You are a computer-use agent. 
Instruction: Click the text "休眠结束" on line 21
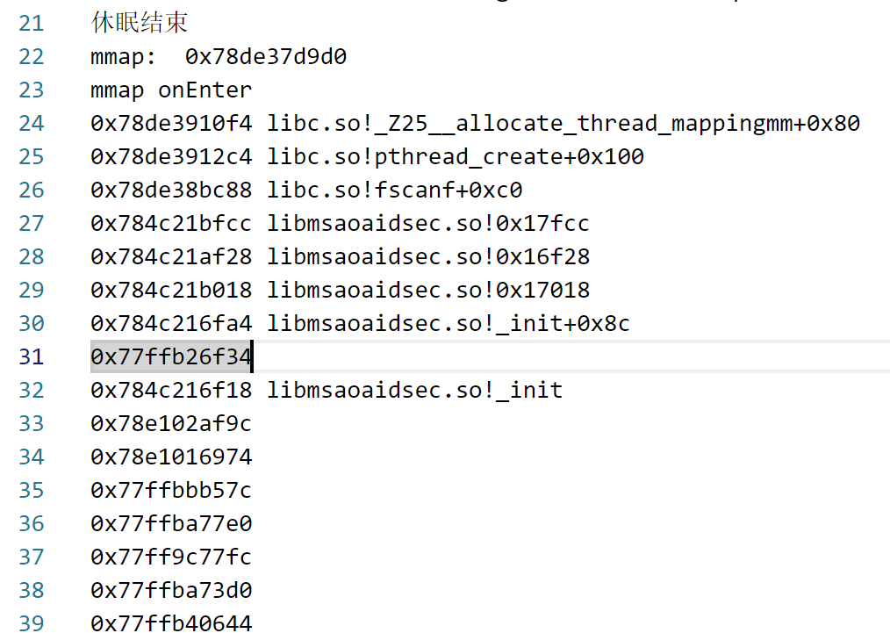pyautogui.click(x=139, y=23)
